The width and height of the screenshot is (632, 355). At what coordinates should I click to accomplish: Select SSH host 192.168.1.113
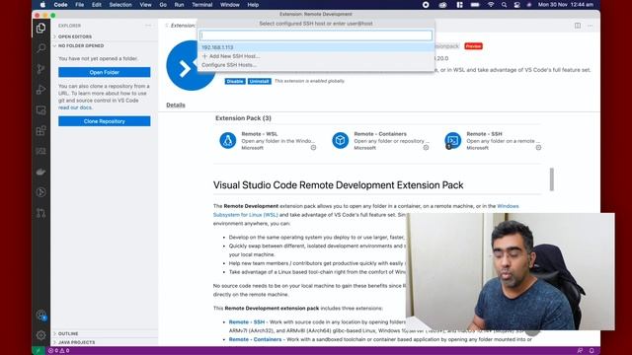[x=316, y=47]
